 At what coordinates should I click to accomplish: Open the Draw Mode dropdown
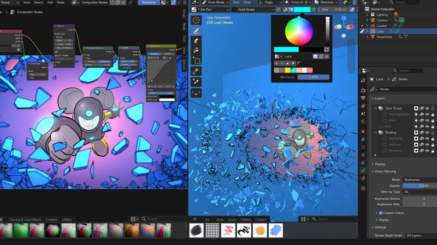pyautogui.click(x=215, y=3)
